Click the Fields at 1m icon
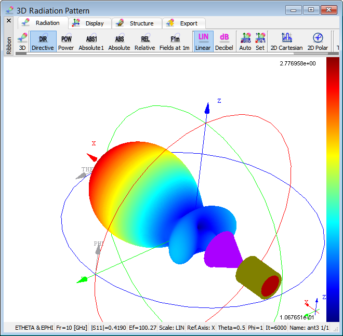This screenshot has width=343, height=336. tap(175, 42)
